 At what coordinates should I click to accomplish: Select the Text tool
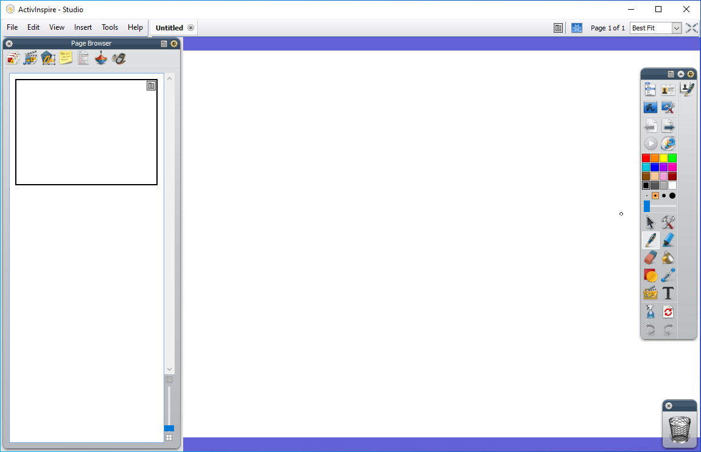click(668, 293)
